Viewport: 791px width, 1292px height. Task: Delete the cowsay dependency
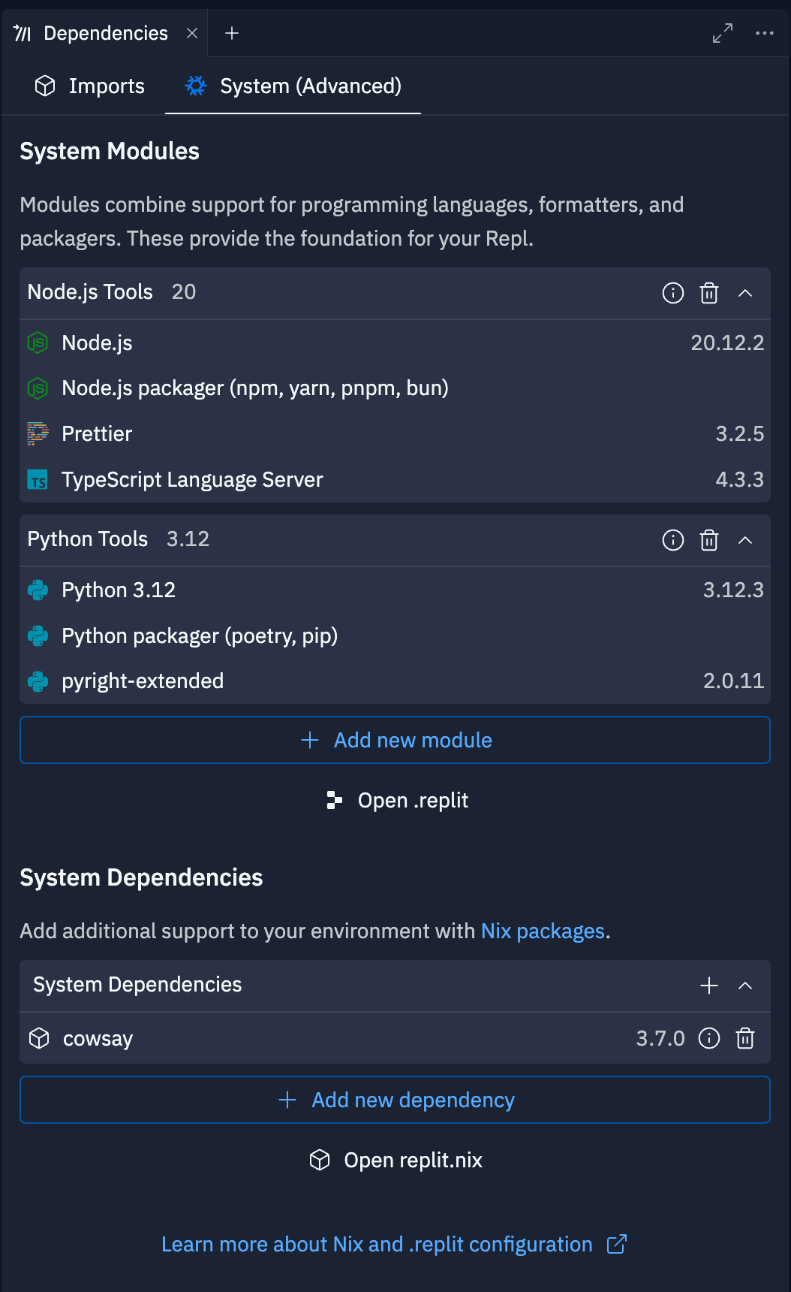(x=744, y=1038)
